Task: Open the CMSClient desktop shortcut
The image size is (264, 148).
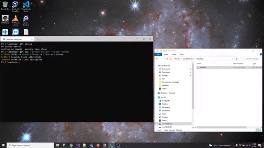Action: click(x=5, y=19)
